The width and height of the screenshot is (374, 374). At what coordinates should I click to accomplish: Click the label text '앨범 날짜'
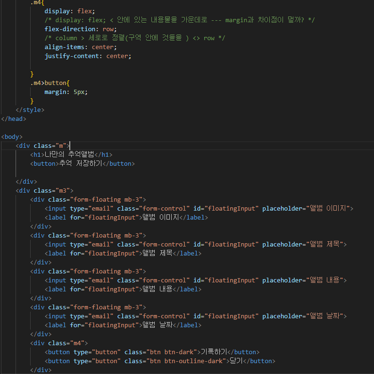click(x=158, y=325)
